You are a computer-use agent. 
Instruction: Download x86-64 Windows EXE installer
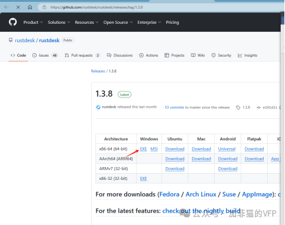143,149
